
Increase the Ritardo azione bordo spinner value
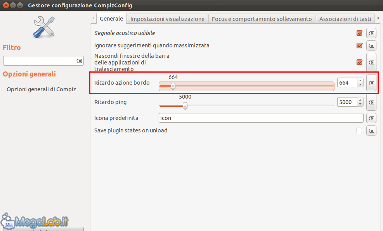[360, 81]
